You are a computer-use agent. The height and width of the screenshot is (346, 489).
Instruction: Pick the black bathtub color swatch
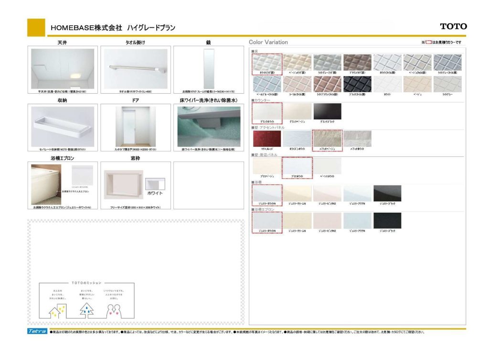387,193
